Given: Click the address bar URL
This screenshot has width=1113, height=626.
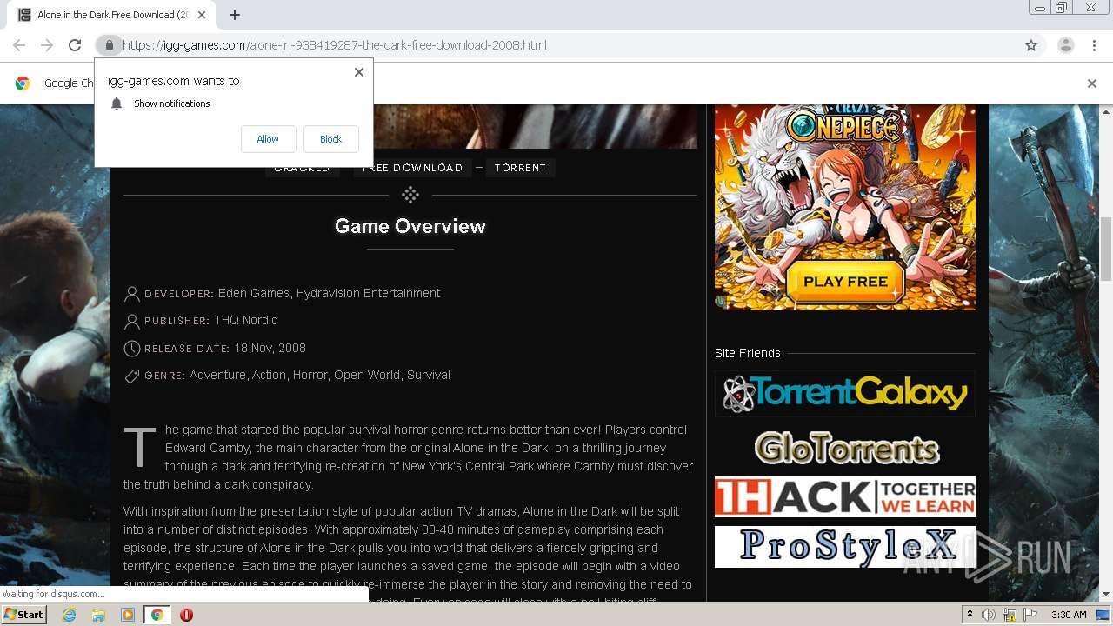Looking at the screenshot, I should [335, 45].
